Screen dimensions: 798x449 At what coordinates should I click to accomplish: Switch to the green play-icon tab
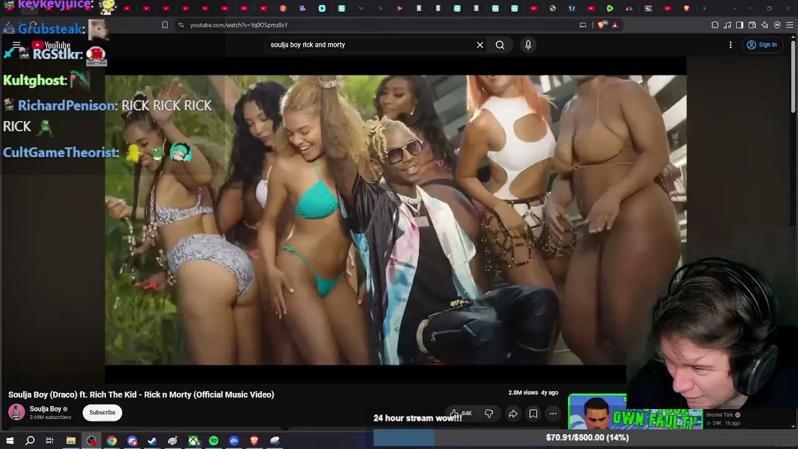tap(610, 8)
